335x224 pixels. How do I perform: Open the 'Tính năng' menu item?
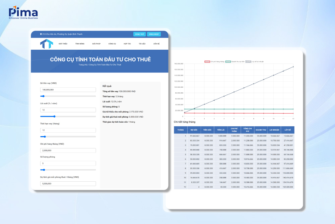pyautogui.click(x=80, y=44)
